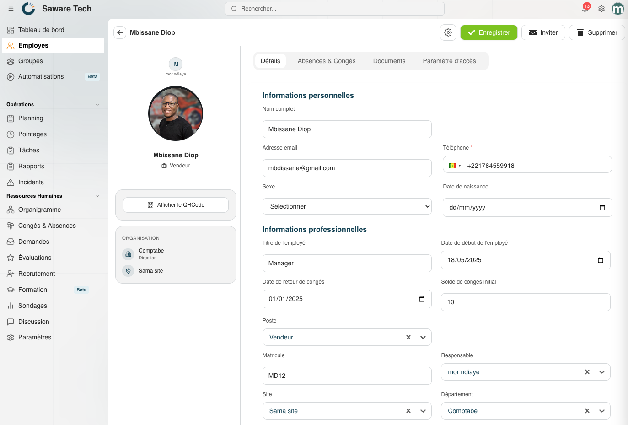The width and height of the screenshot is (628, 425).
Task: Open Rapports in the sidebar
Action: (53, 166)
